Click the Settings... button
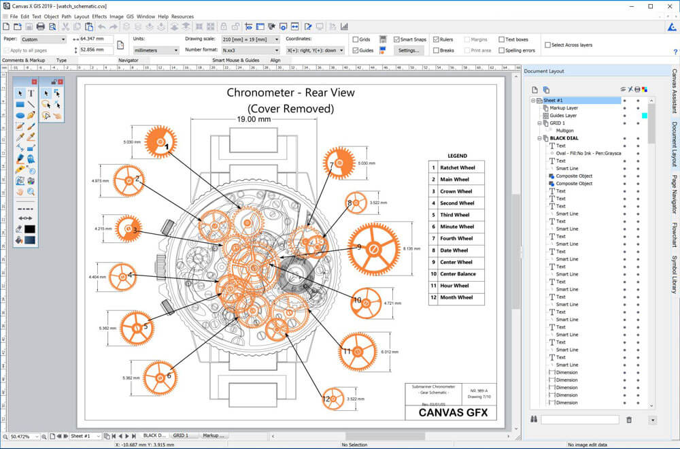 tap(409, 50)
